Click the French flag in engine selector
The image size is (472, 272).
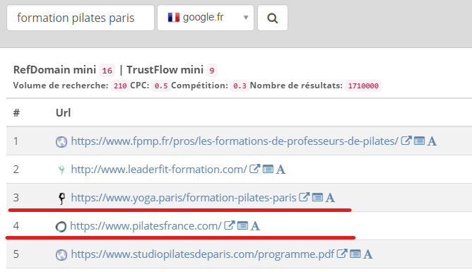(174, 18)
